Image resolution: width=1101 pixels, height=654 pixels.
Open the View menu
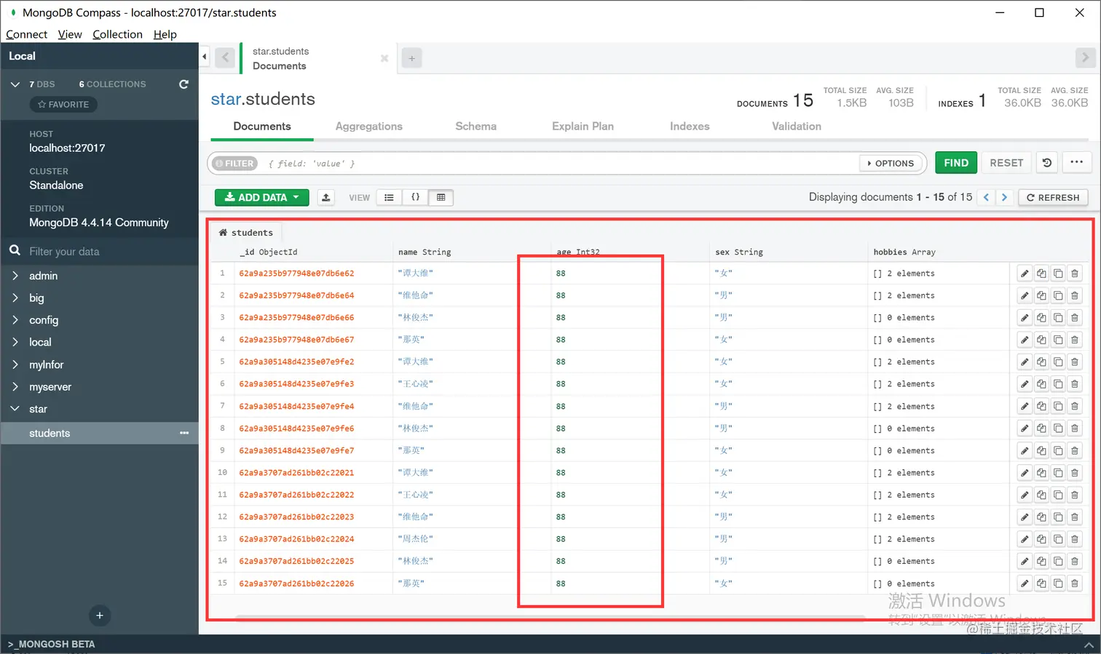point(70,34)
